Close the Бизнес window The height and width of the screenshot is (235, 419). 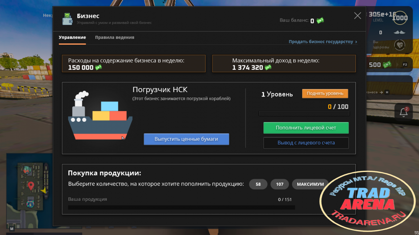click(x=357, y=16)
